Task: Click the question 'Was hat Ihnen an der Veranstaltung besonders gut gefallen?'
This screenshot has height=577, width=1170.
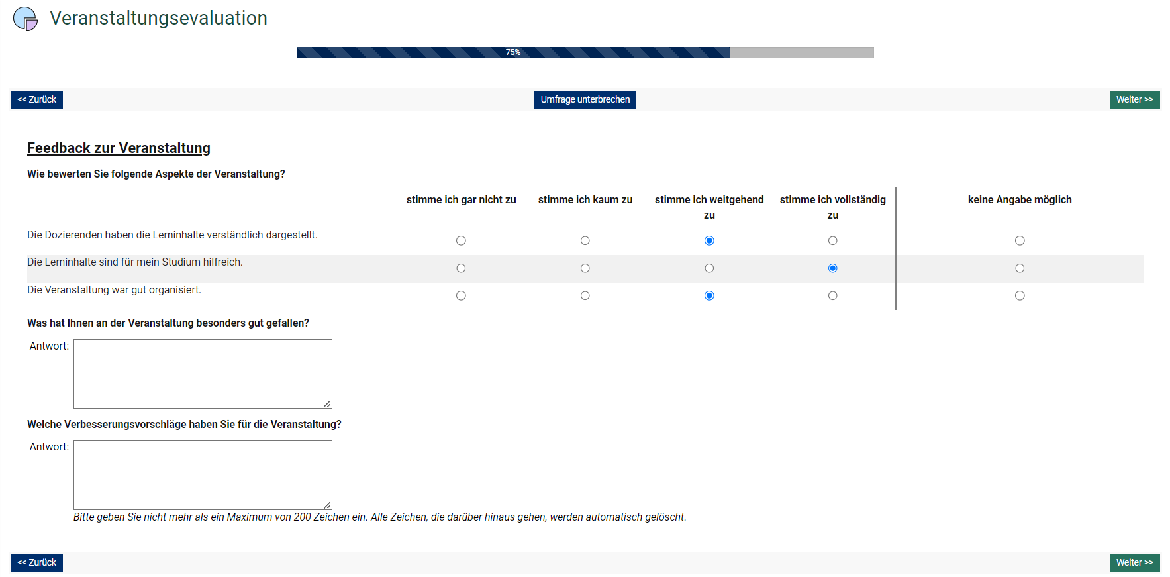Action: (168, 323)
